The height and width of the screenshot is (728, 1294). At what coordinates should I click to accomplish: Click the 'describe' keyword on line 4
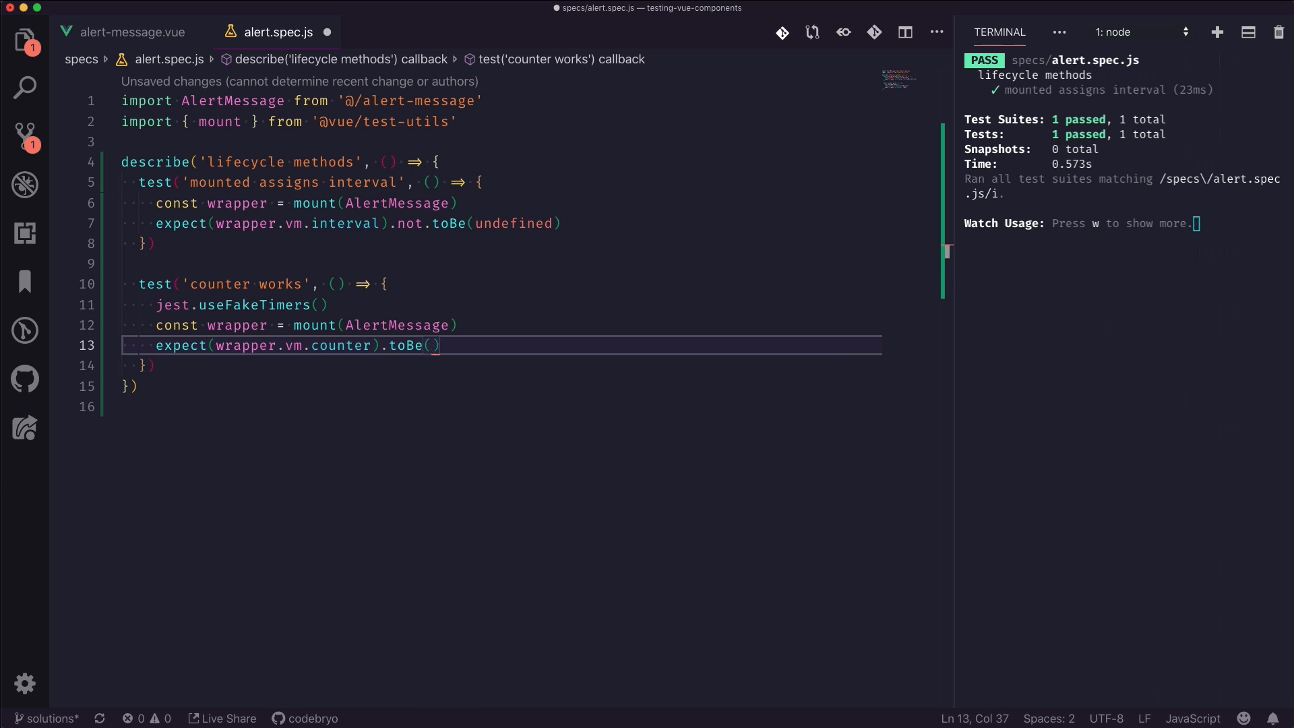(x=155, y=162)
